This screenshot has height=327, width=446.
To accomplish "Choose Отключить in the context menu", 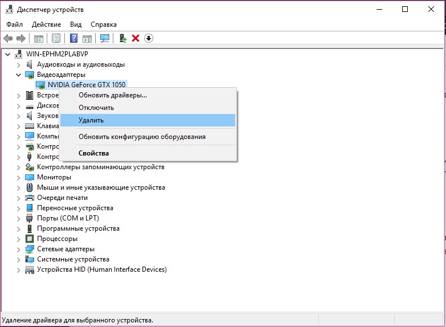I will click(148, 108).
